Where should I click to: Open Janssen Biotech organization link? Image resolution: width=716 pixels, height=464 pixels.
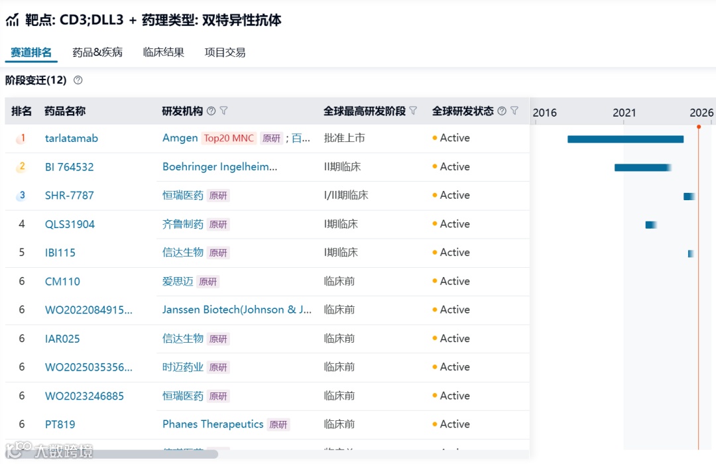(x=237, y=310)
